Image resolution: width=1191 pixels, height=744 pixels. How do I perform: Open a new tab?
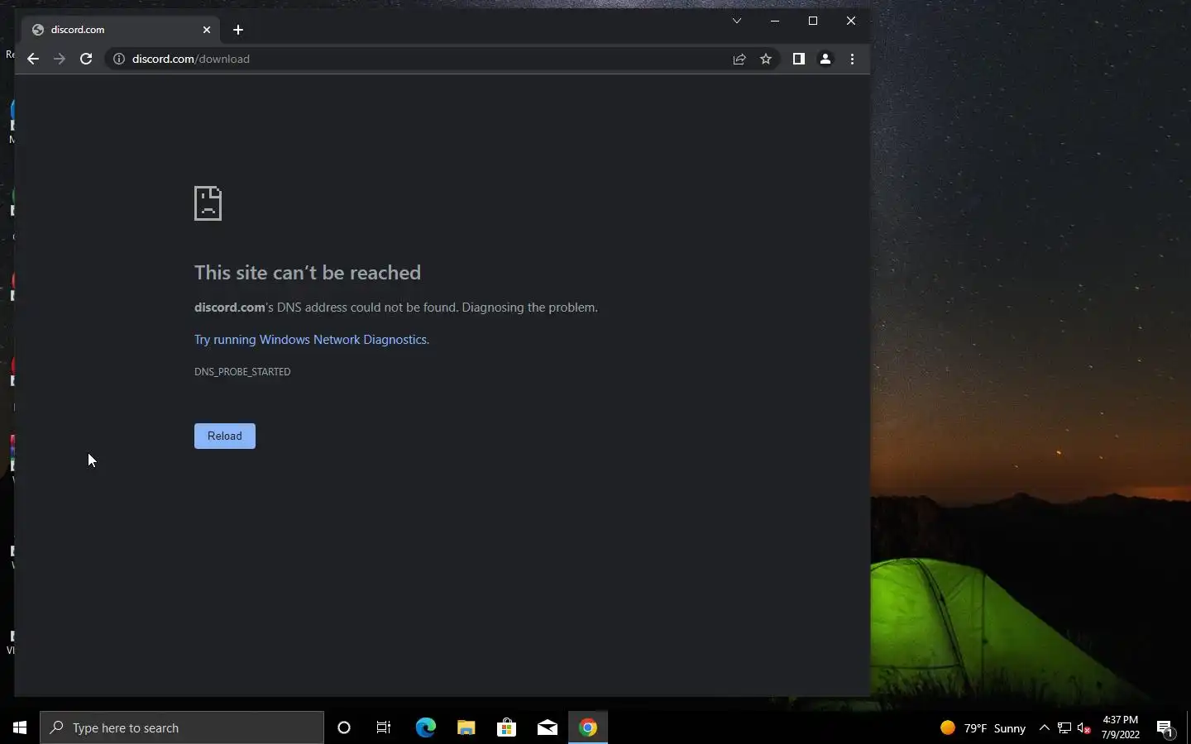238,30
